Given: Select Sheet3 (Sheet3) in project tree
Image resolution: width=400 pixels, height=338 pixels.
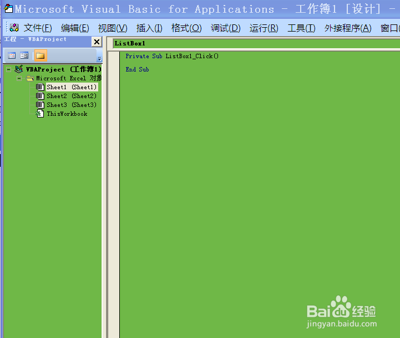Looking at the screenshot, I should tap(72, 105).
